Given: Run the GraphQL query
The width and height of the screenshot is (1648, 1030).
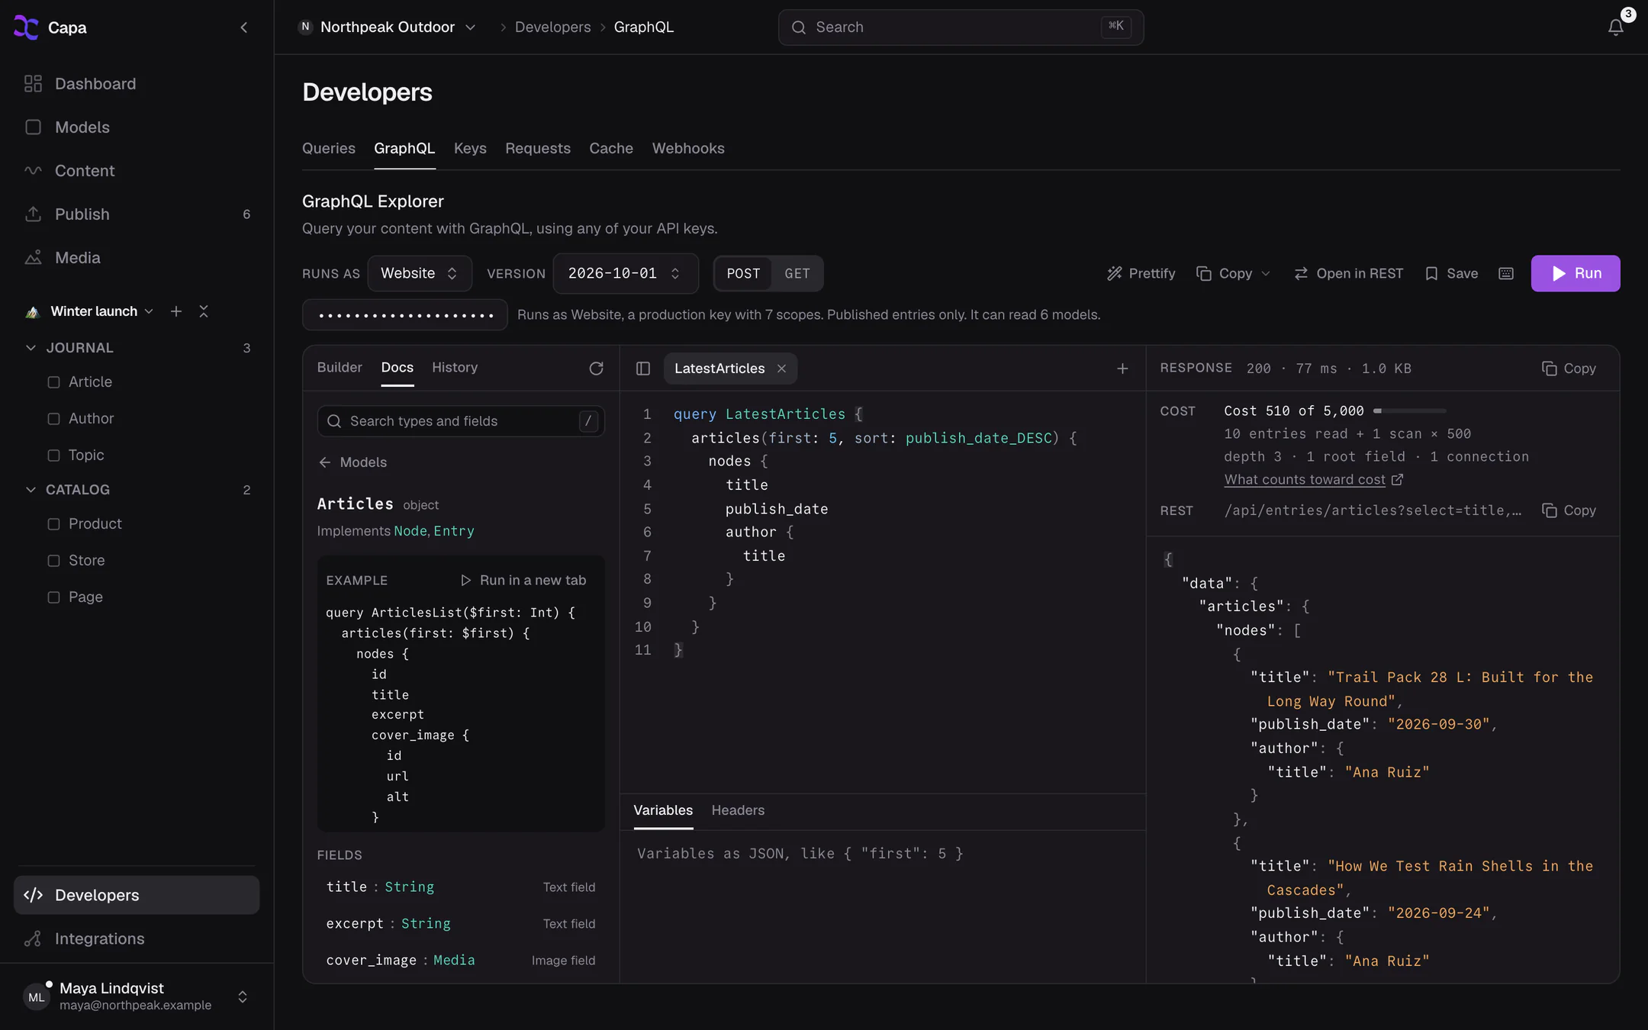Looking at the screenshot, I should [x=1576, y=273].
